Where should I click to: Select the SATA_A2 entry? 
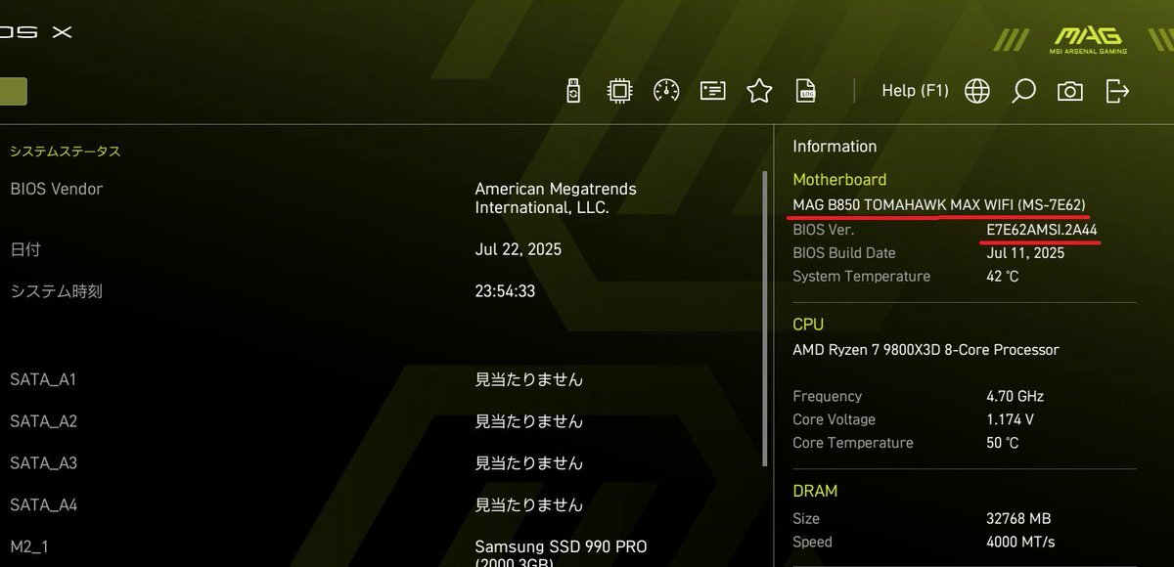coord(382,421)
